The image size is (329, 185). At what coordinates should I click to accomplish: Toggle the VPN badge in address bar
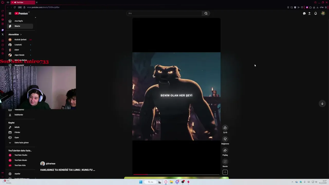[20, 7]
